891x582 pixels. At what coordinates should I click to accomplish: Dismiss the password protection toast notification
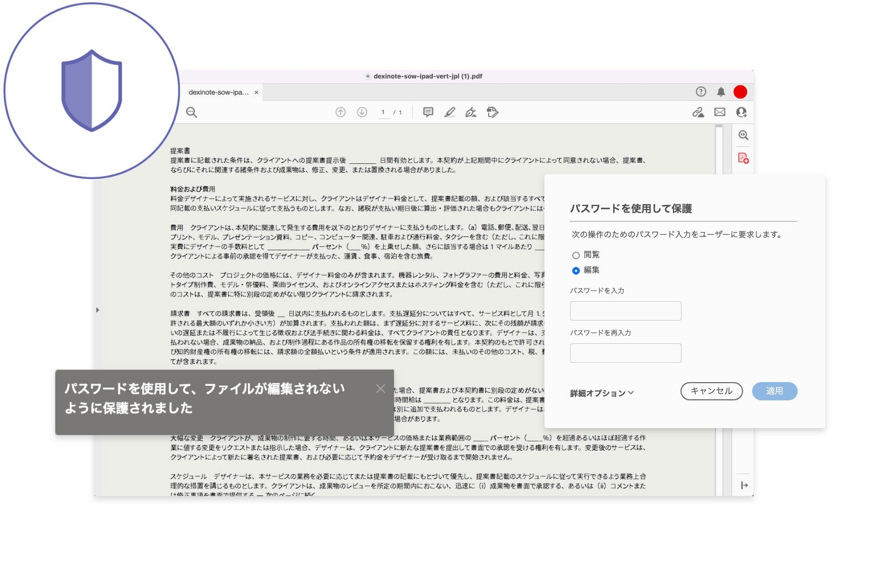click(x=381, y=389)
